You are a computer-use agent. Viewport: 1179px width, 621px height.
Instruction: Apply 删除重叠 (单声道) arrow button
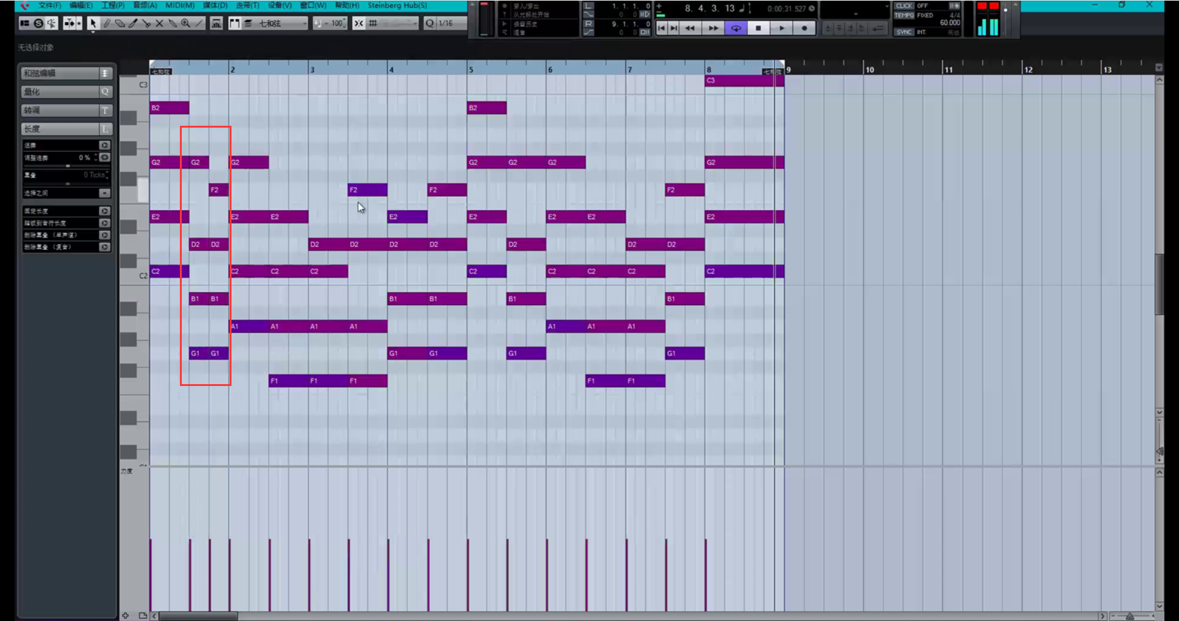pos(104,235)
